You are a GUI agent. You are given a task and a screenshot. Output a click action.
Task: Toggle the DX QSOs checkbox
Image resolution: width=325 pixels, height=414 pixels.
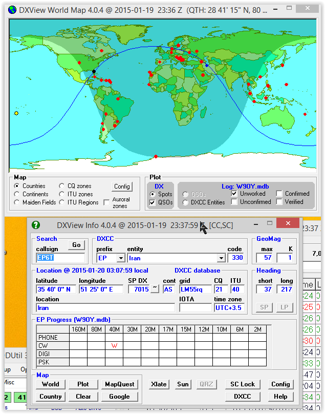coord(153,202)
